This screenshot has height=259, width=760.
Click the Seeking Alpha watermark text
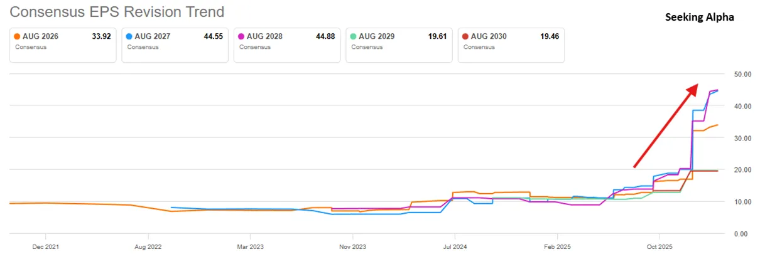point(700,18)
